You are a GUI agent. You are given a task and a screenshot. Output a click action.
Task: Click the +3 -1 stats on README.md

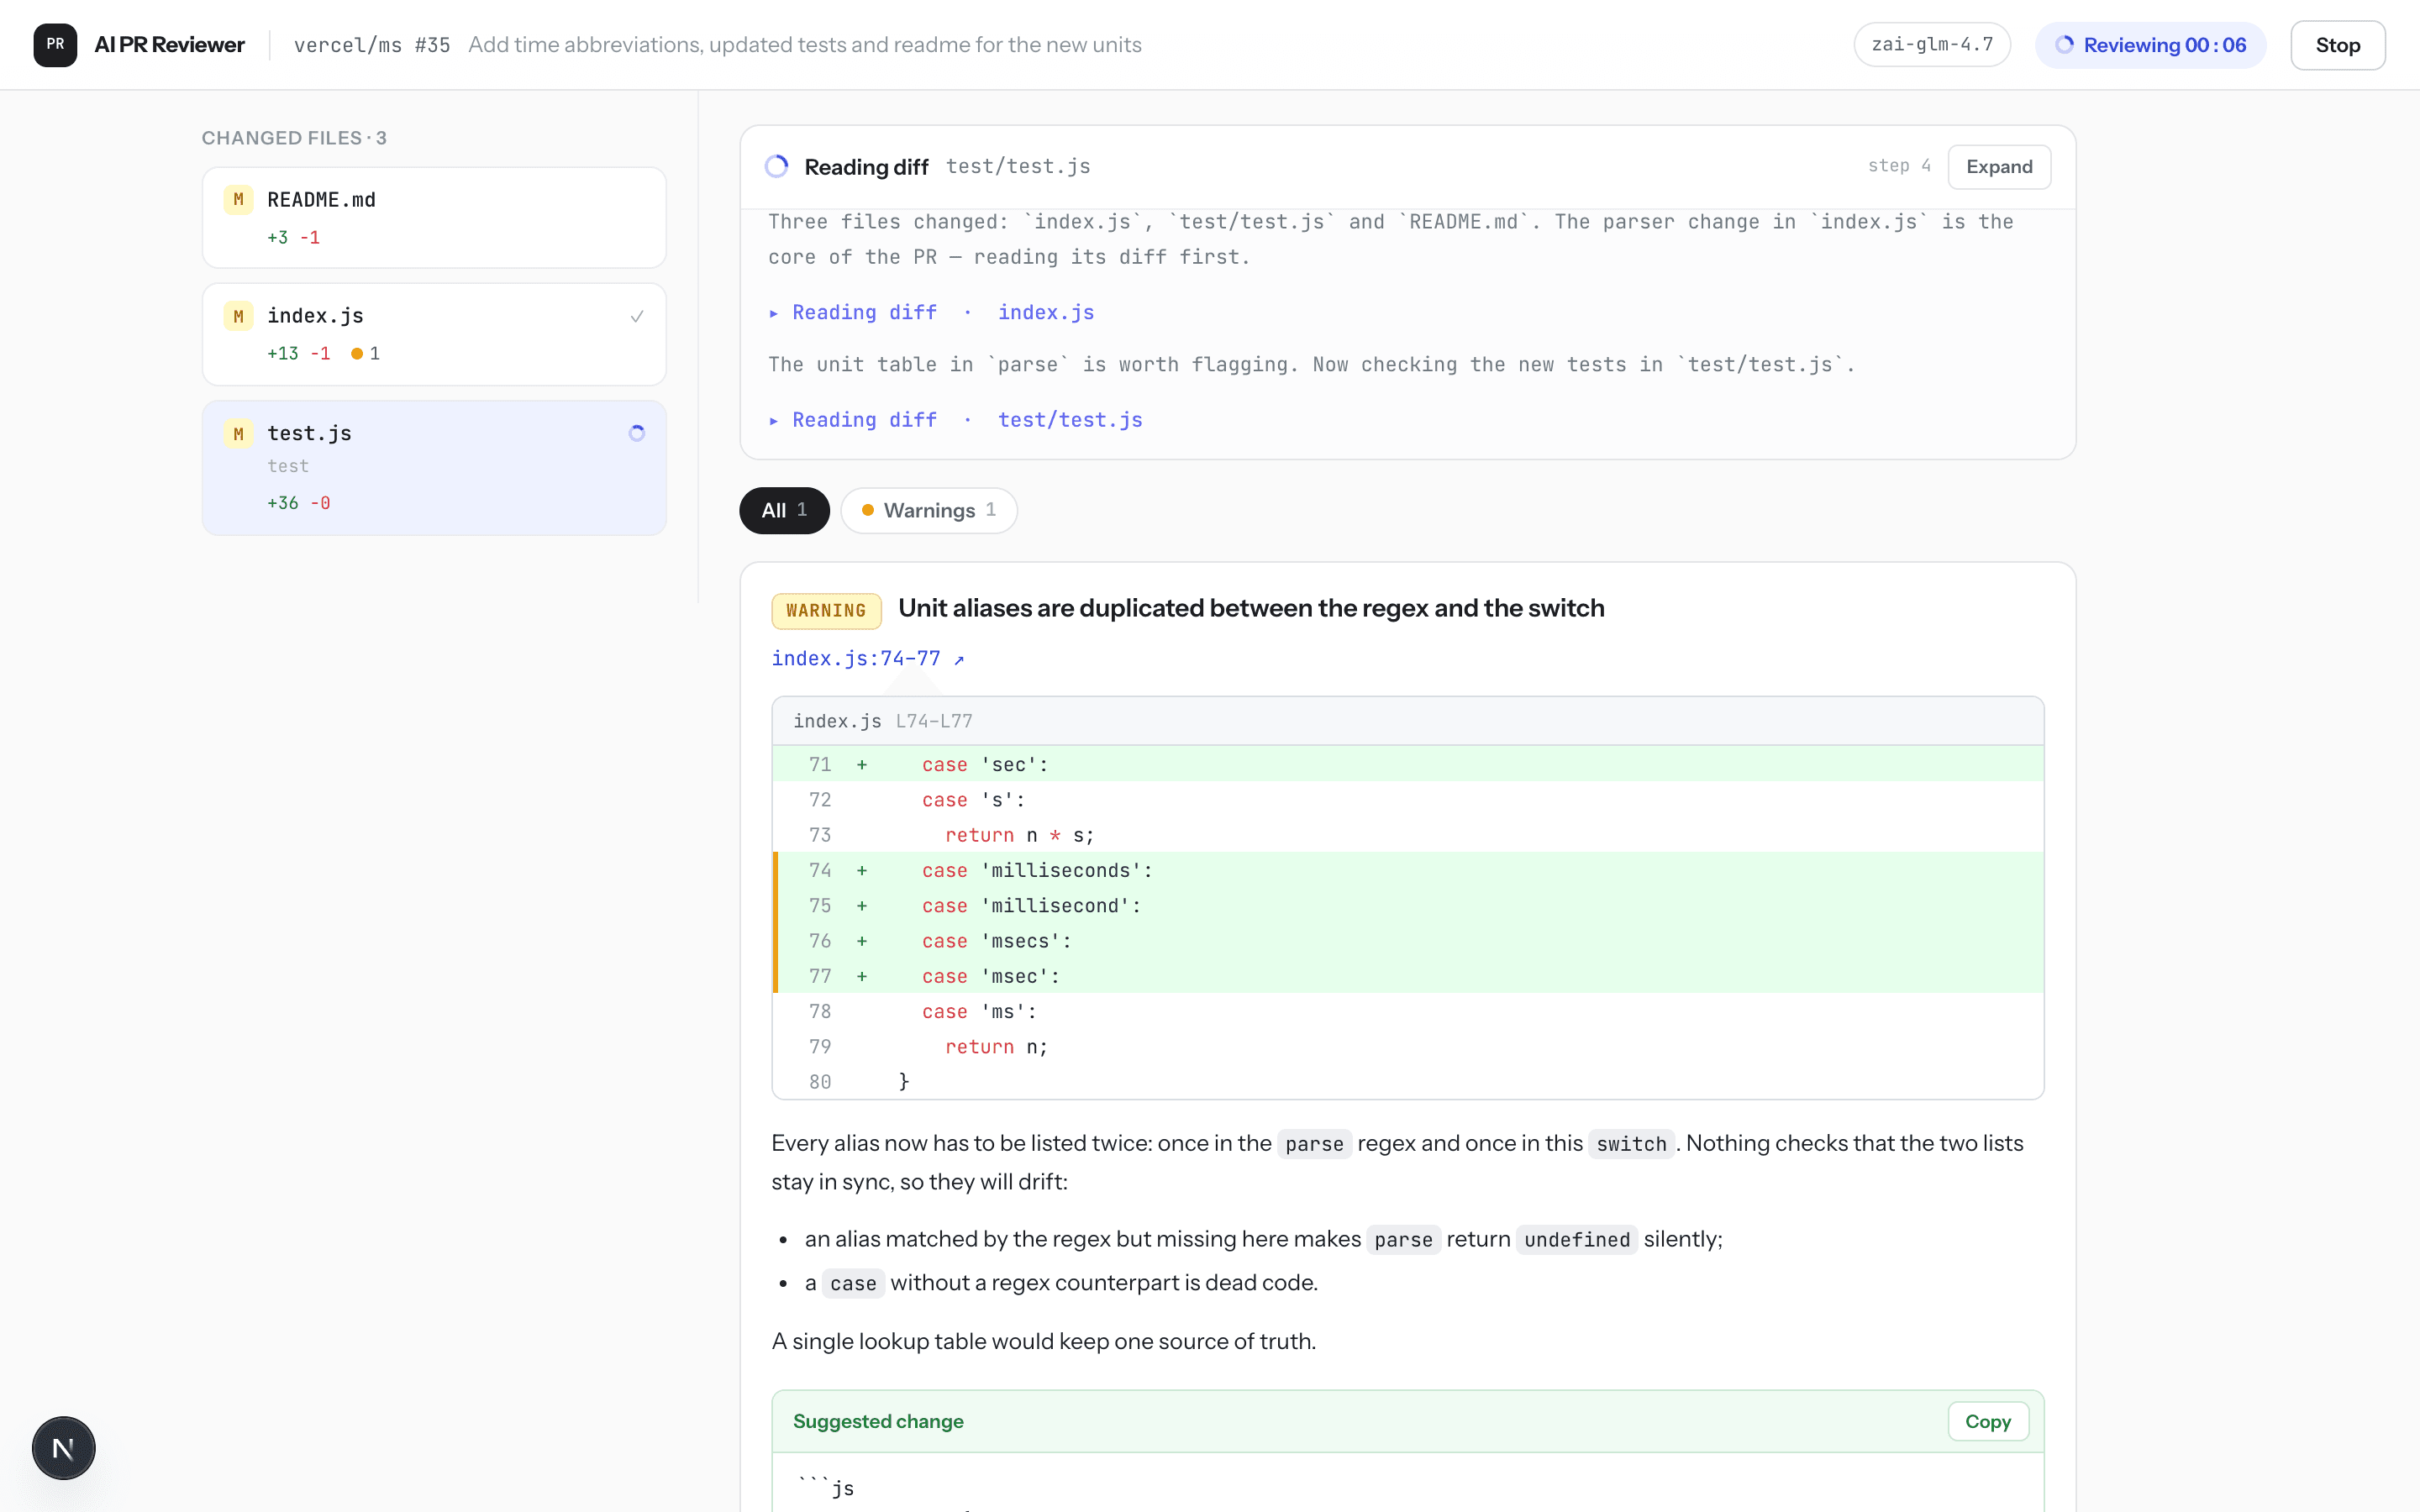coord(294,238)
